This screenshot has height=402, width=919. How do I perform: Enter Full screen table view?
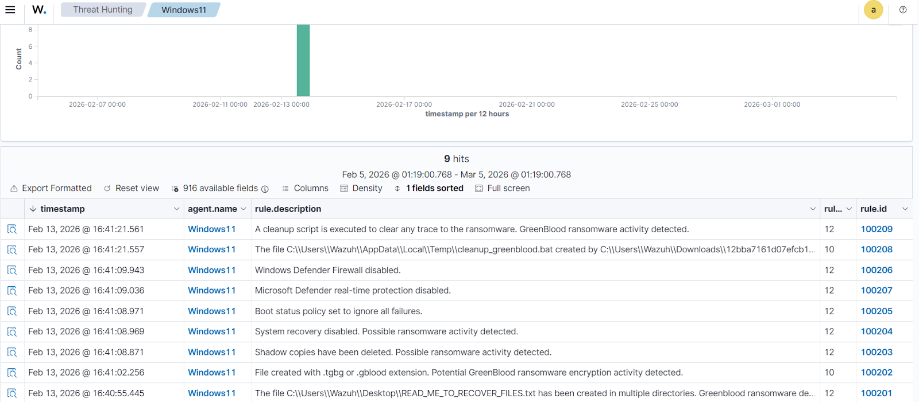(x=502, y=188)
